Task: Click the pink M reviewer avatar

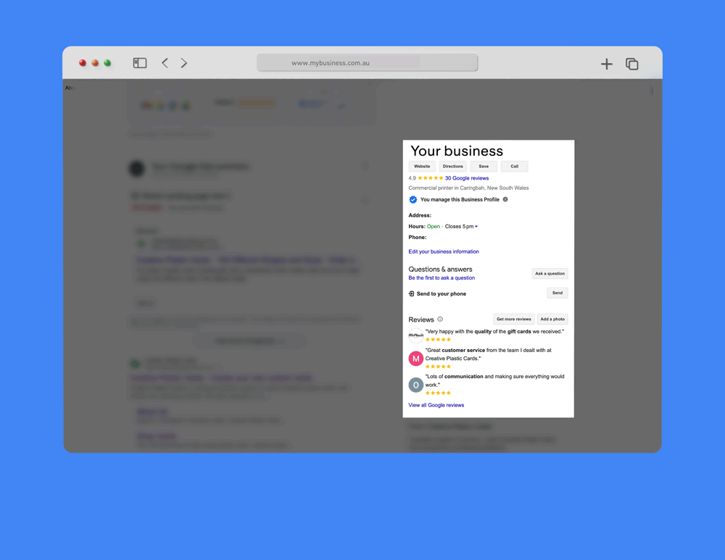Action: tap(415, 359)
